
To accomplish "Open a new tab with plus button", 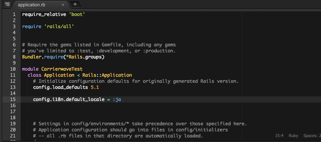I will coord(75,4).
